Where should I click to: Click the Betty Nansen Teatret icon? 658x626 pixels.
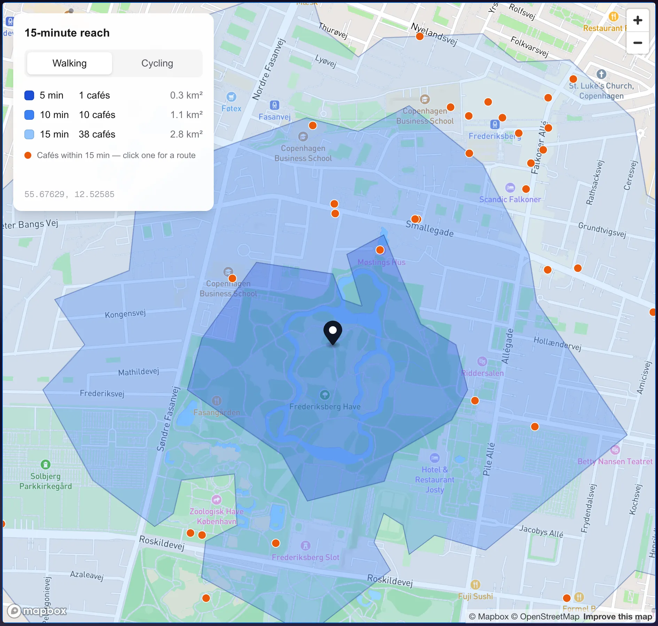coord(615,449)
